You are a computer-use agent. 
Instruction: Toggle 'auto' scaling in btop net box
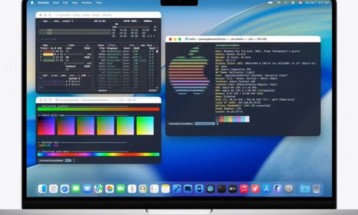(63, 75)
